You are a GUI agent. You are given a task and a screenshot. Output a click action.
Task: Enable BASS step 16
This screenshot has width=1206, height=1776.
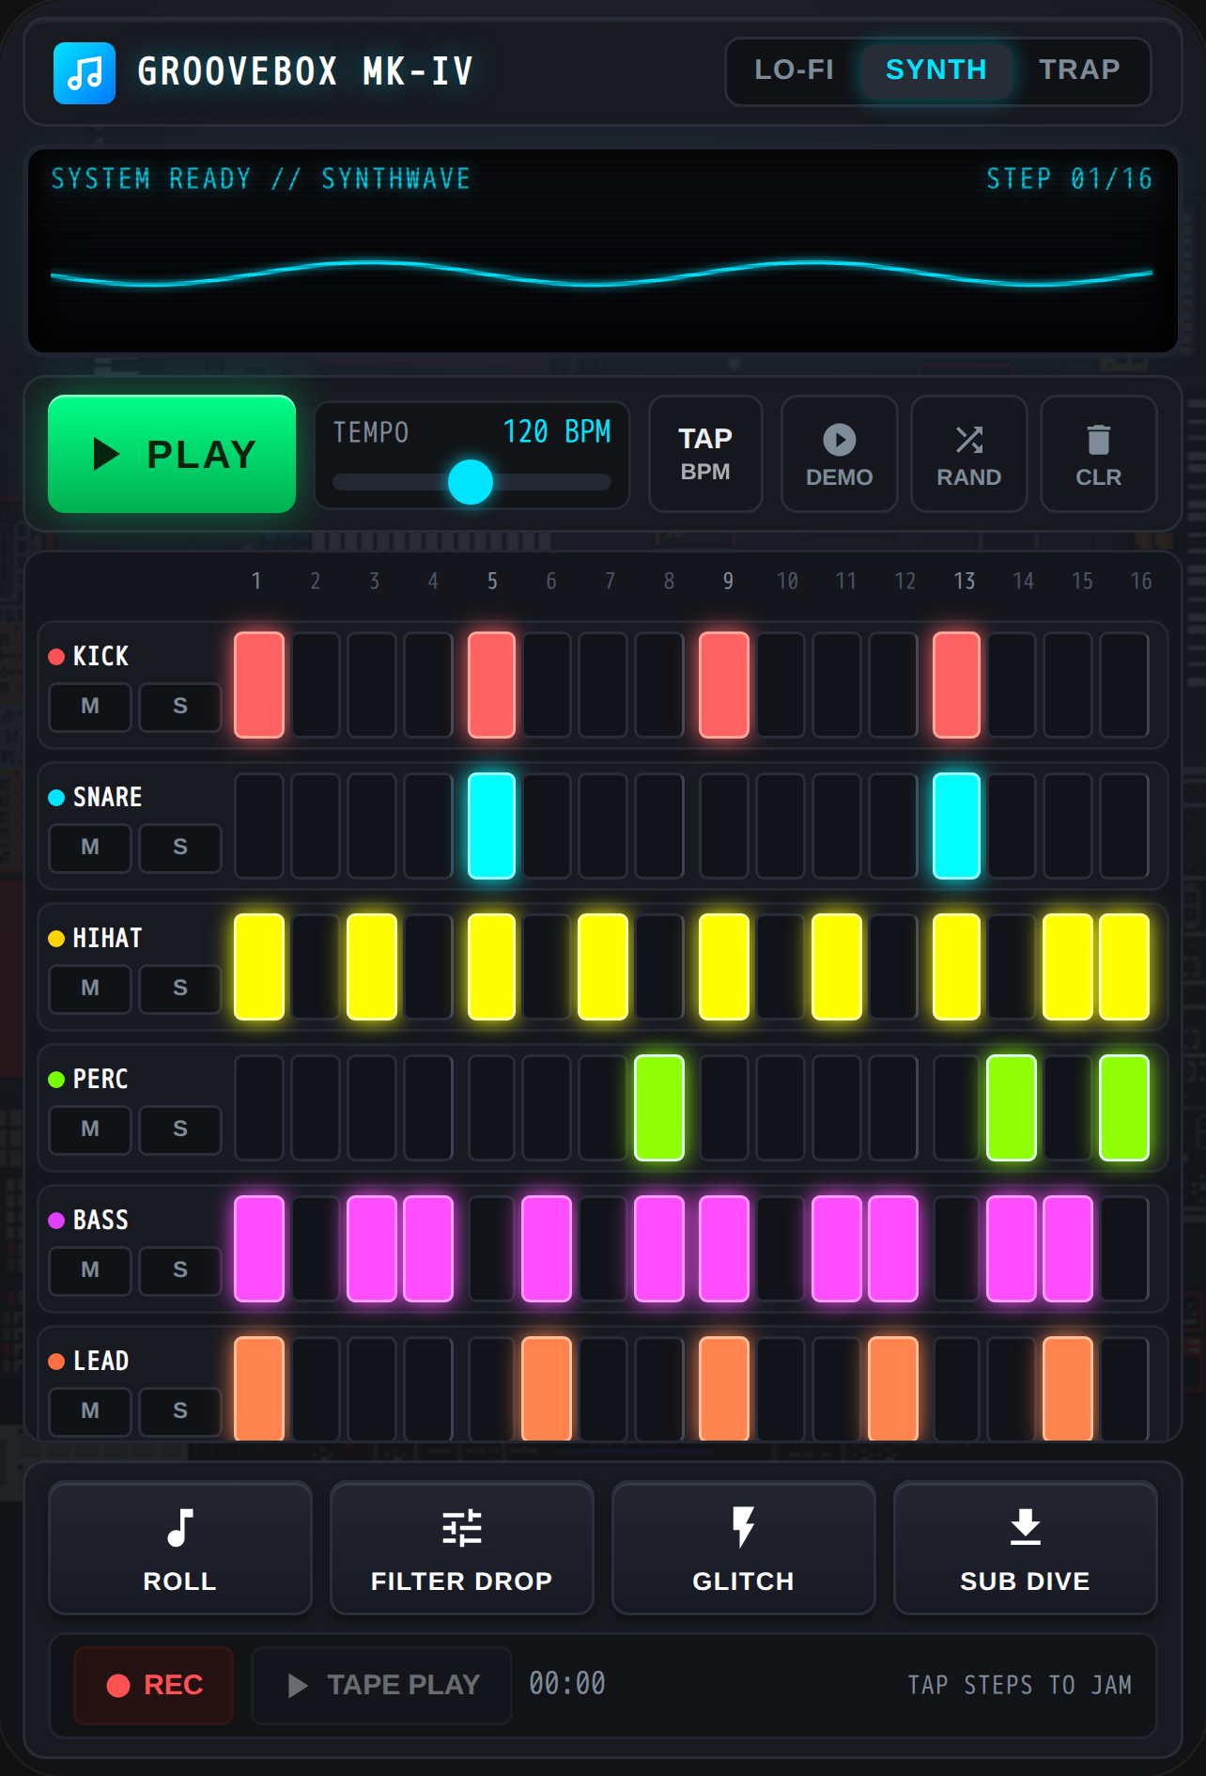coord(1124,1249)
